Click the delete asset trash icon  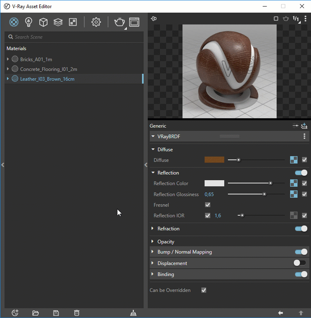point(77,313)
